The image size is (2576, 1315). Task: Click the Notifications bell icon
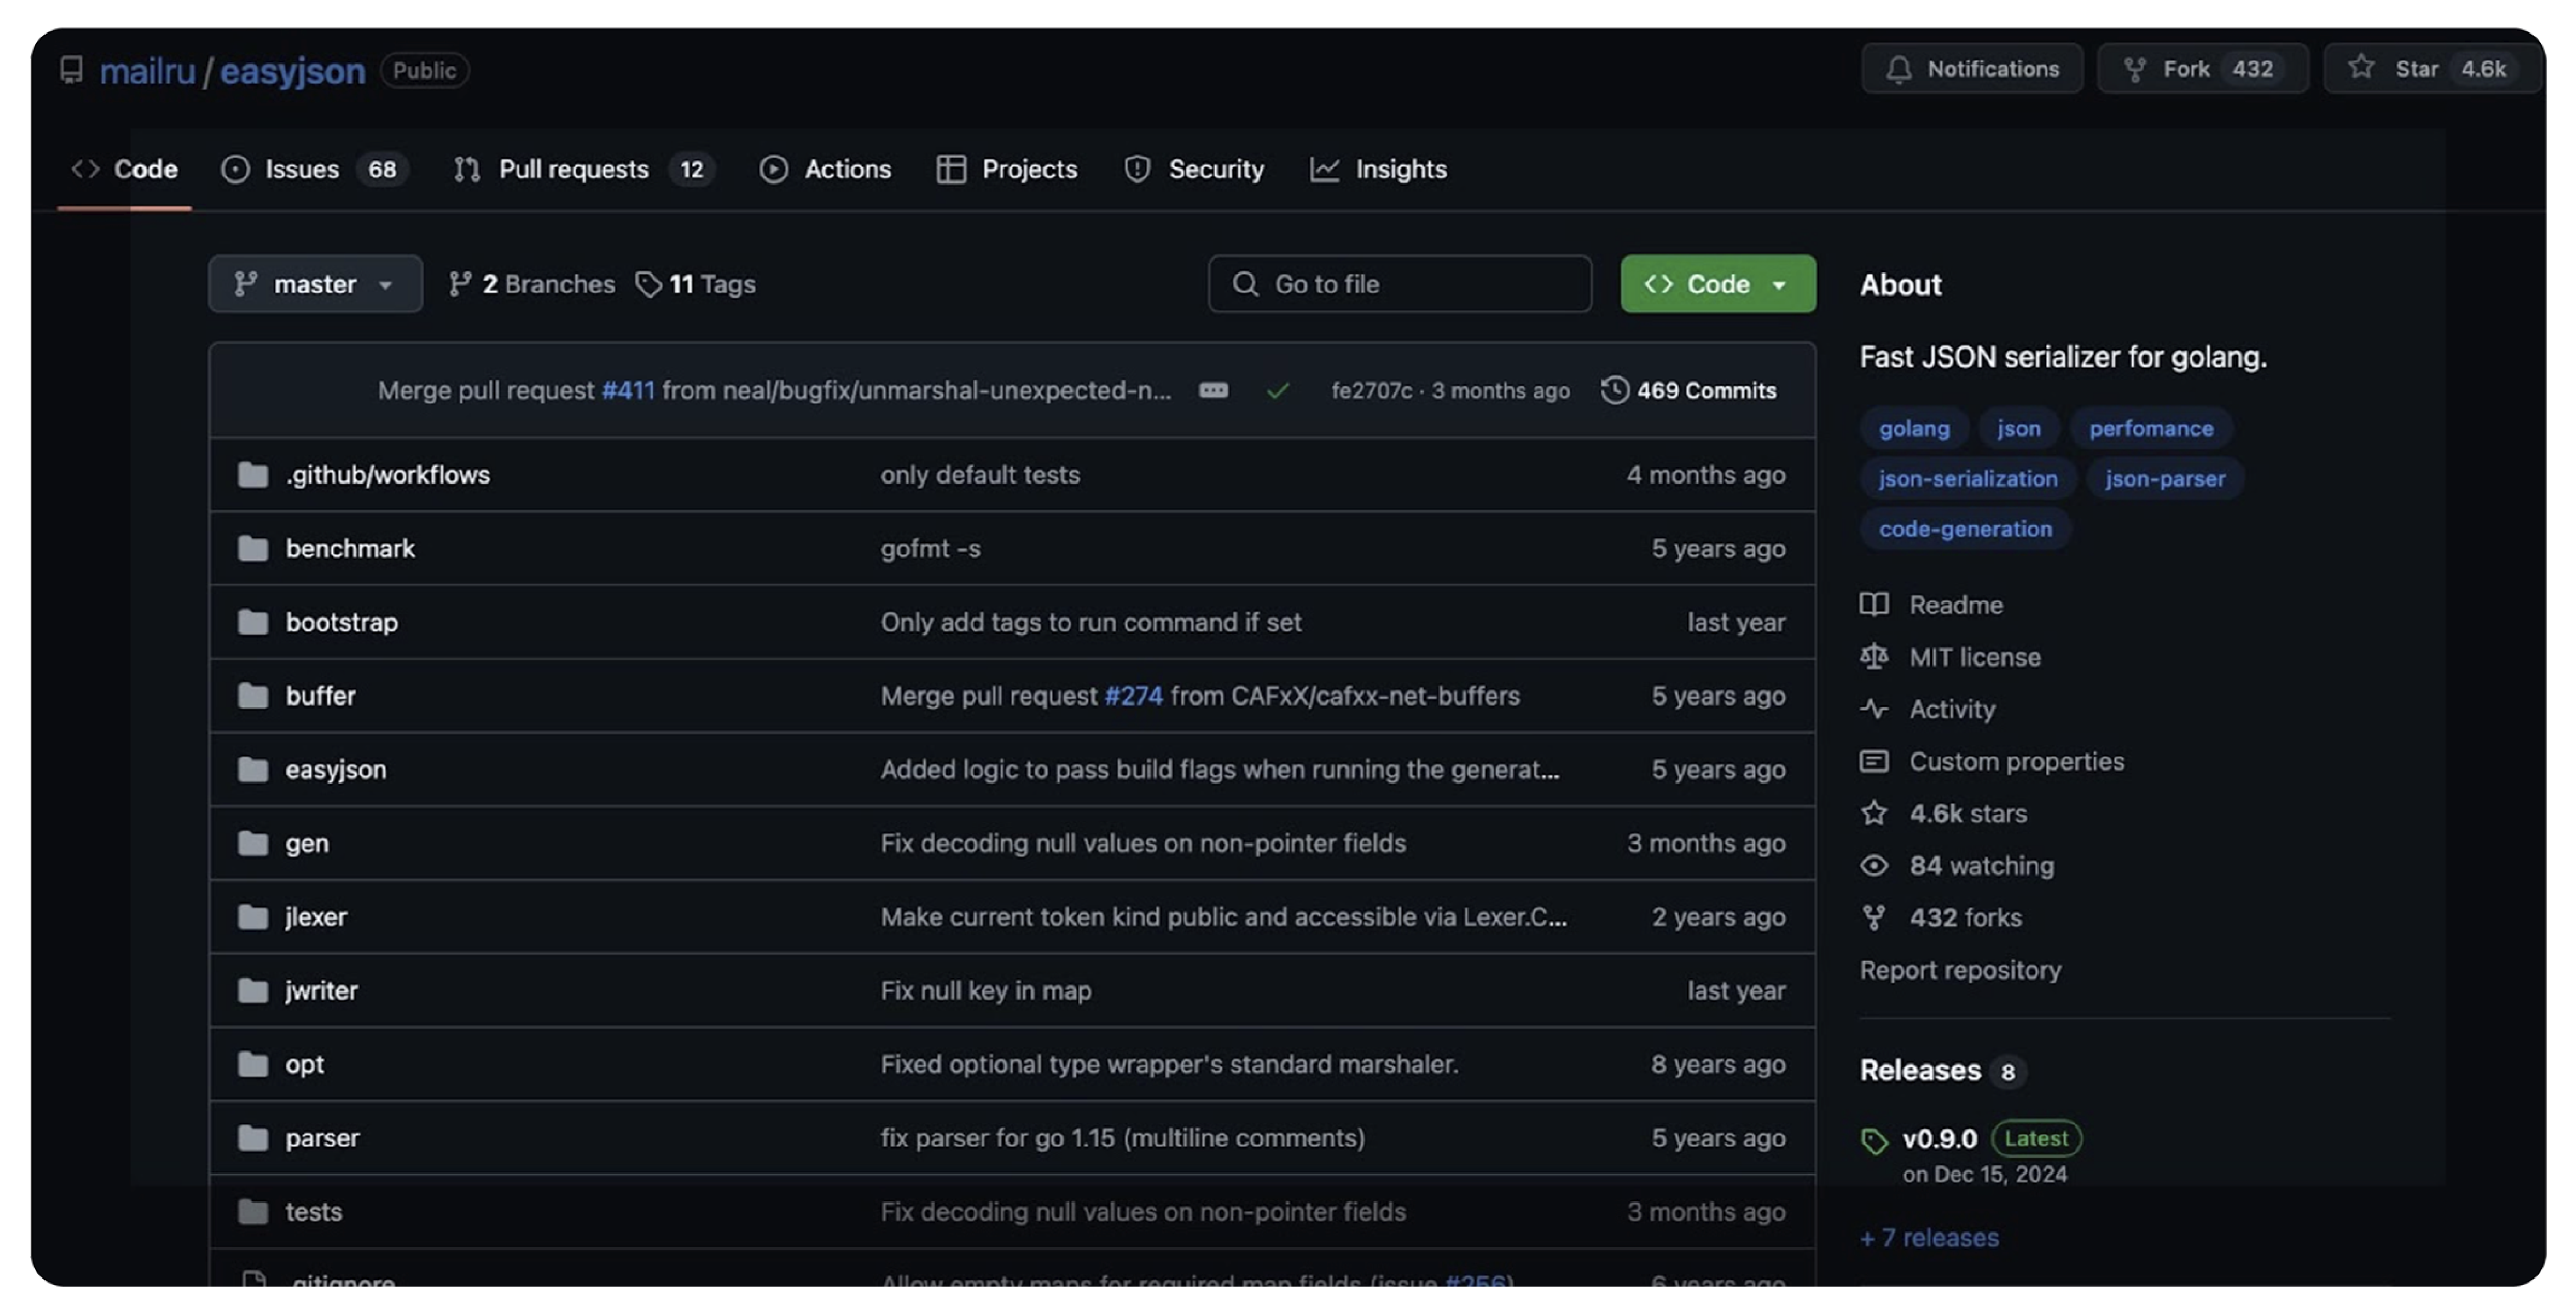[1898, 69]
